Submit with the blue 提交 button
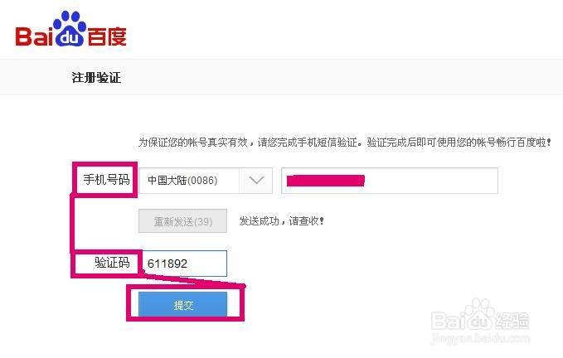The image size is (563, 358). (x=183, y=304)
